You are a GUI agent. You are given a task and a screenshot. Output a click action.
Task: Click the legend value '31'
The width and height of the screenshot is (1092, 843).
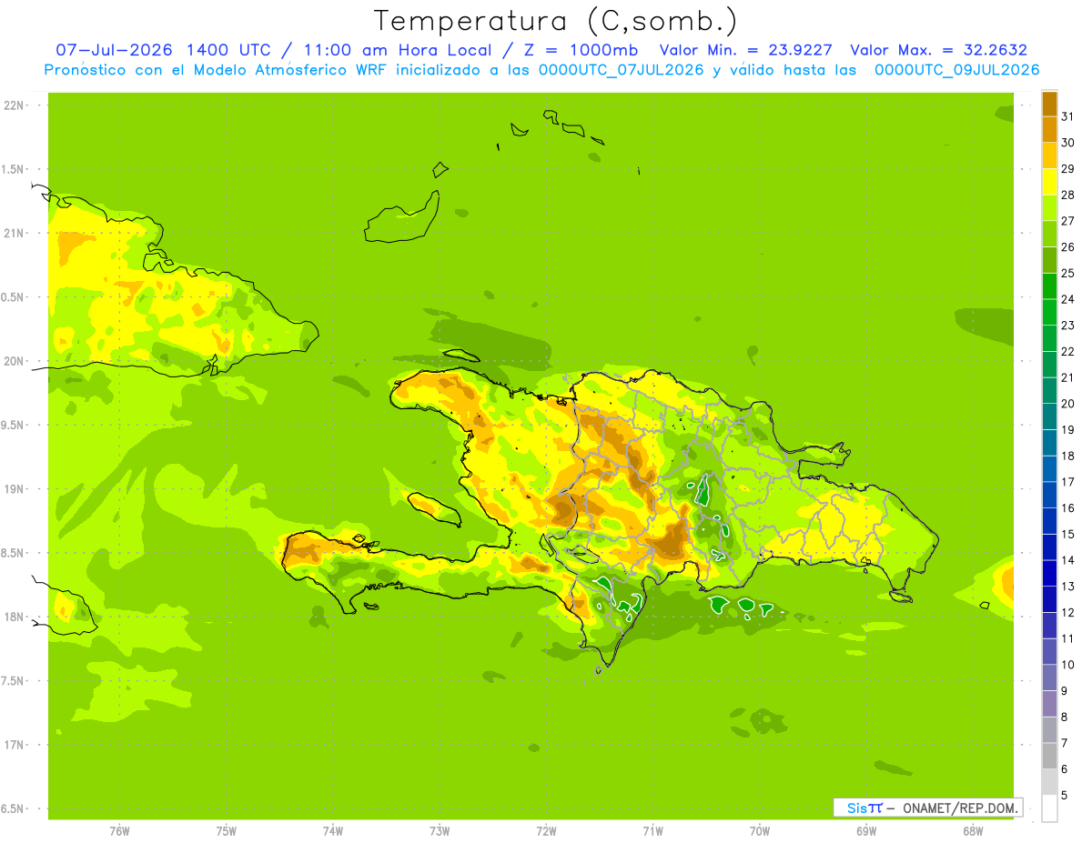pyautogui.click(x=1067, y=116)
